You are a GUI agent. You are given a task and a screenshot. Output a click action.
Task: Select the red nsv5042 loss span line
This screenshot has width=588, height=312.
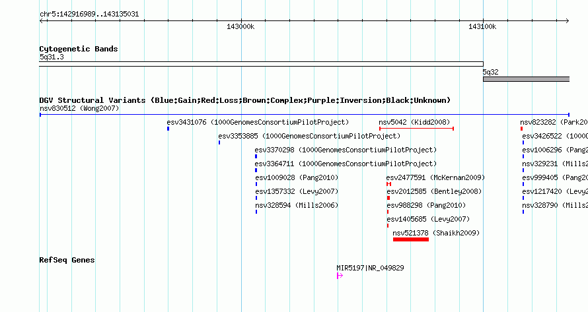pyautogui.click(x=417, y=129)
